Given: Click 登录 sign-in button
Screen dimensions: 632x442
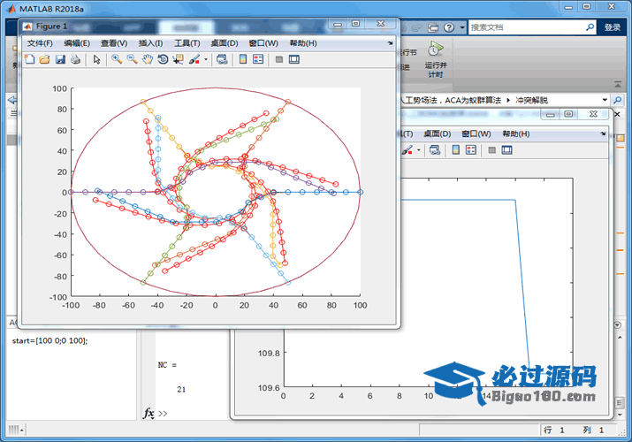Looking at the screenshot, I should pos(613,27).
